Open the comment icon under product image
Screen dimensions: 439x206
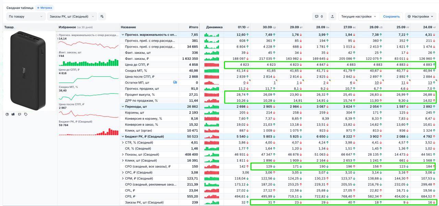pos(20,114)
